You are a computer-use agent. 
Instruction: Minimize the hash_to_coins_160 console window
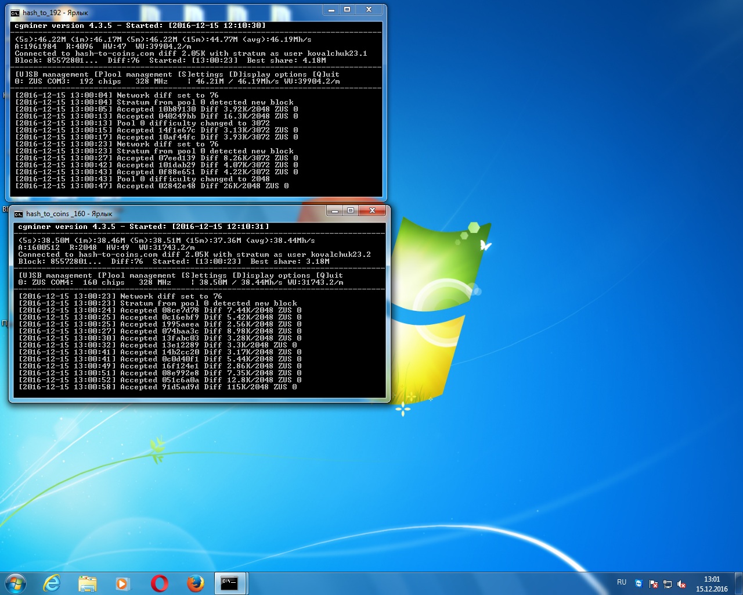(334, 211)
